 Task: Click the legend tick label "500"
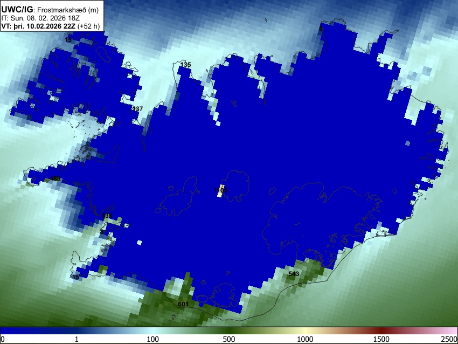pos(229,339)
